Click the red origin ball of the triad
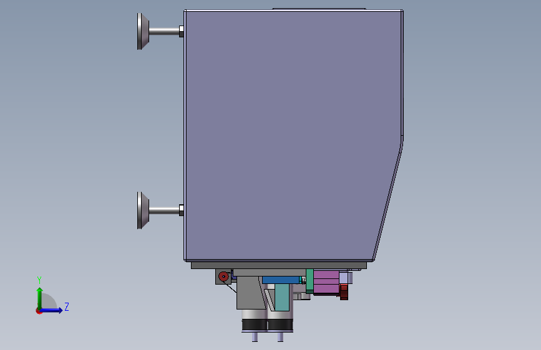The width and height of the screenshot is (541, 350). [x=39, y=311]
